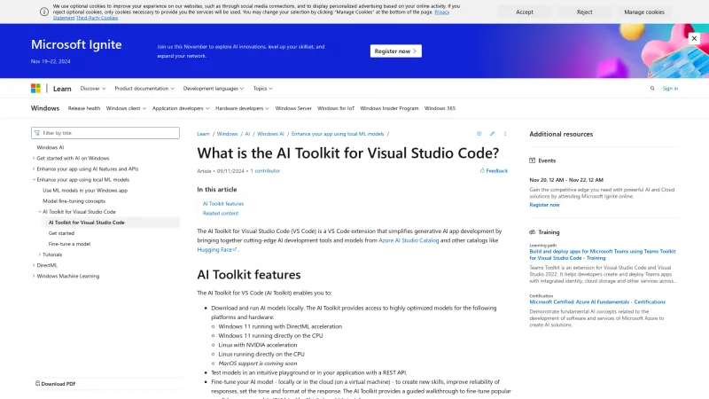Jump to AI Toolkit features section
709x399 pixels.
223,204
